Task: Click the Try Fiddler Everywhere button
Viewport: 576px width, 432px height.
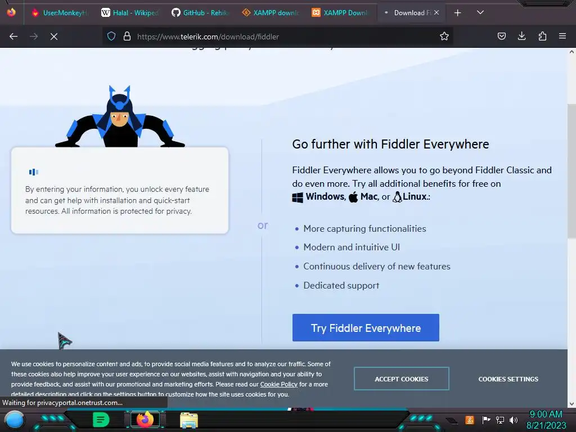Action: (x=366, y=328)
